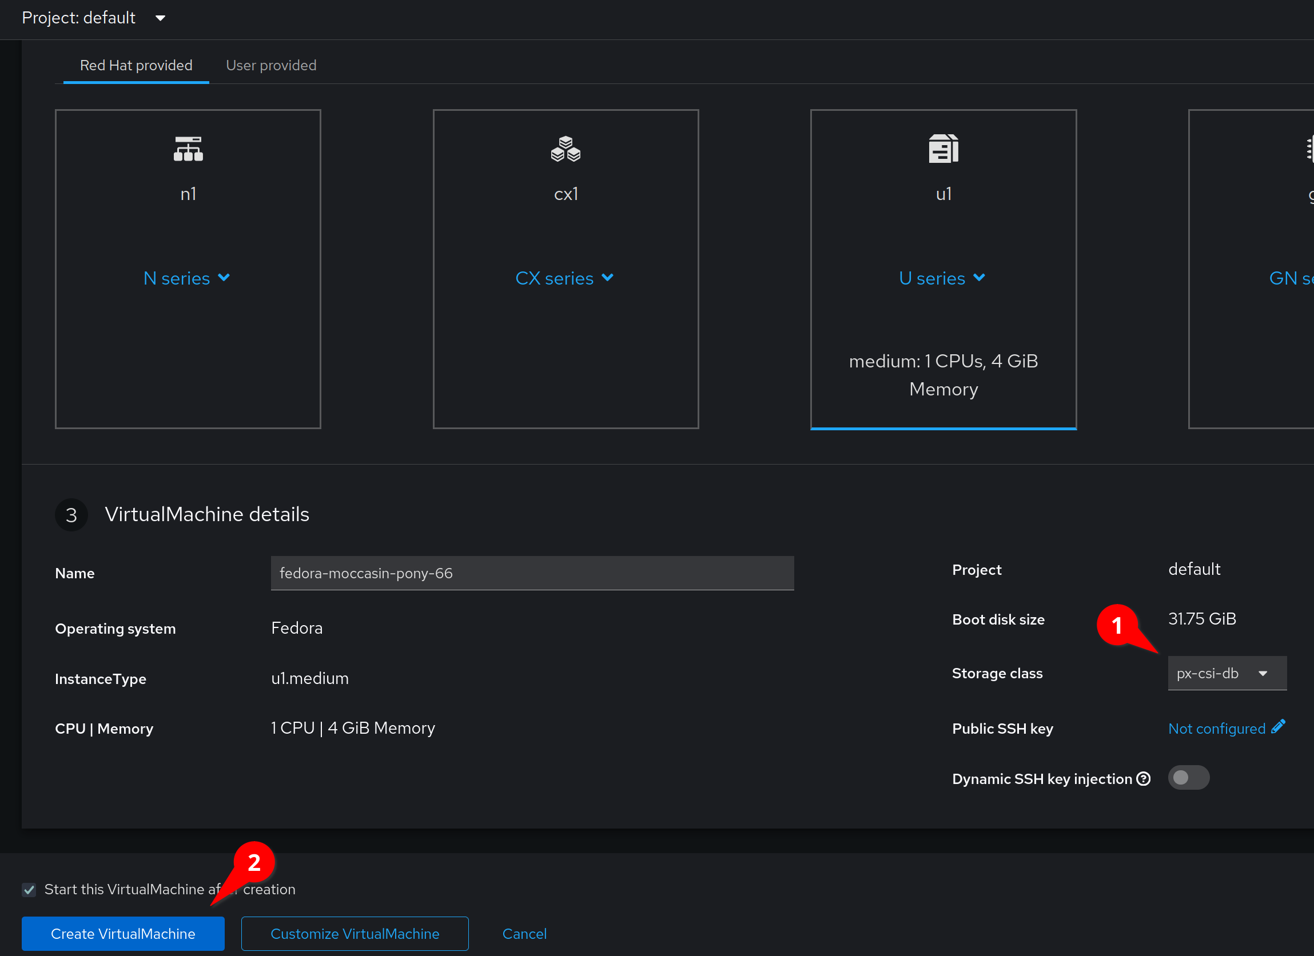Switch to the User provided tab

(271, 65)
